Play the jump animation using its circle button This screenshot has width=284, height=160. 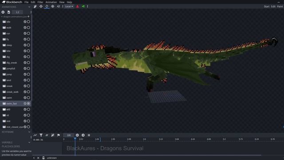coord(28,74)
